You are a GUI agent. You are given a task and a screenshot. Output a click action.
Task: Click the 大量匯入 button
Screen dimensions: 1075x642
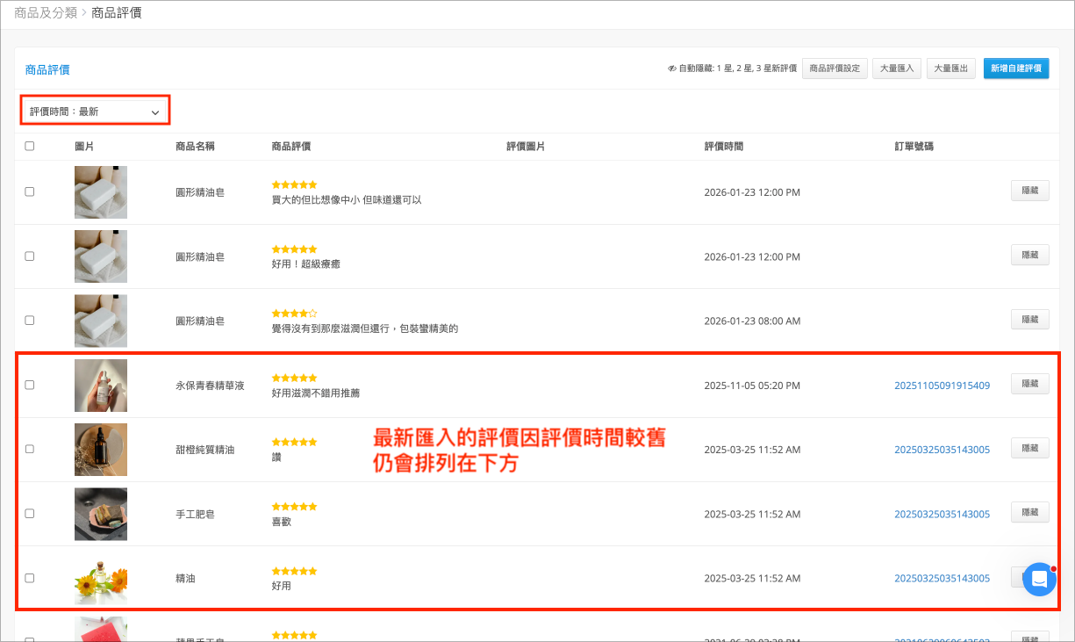pos(897,69)
